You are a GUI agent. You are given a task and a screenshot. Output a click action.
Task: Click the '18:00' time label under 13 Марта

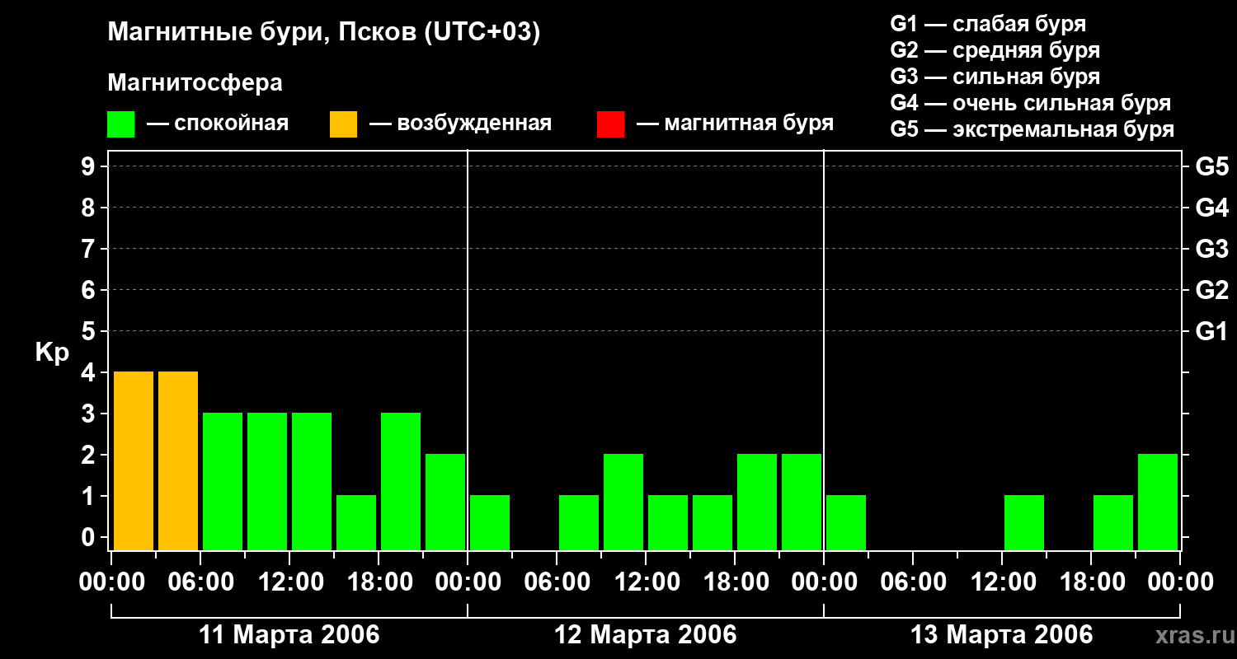pyautogui.click(x=1091, y=582)
